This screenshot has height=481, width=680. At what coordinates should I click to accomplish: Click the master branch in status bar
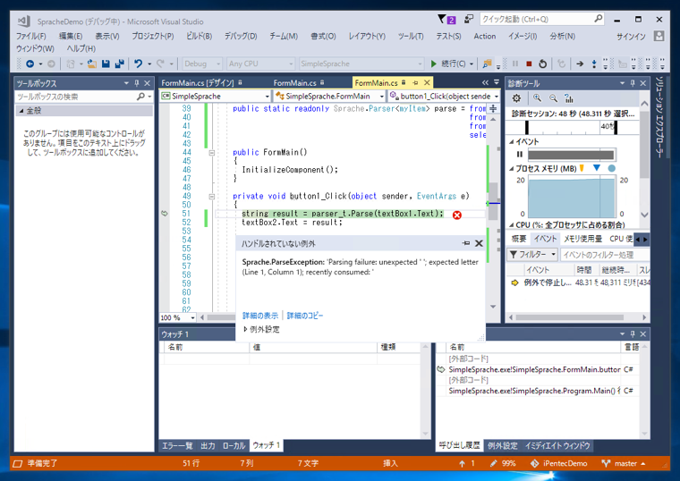[x=624, y=464]
